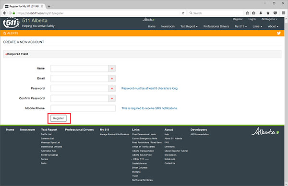The height and width of the screenshot is (186, 288).
Task: Expand the Links dropdown in navbar
Action: click(257, 26)
